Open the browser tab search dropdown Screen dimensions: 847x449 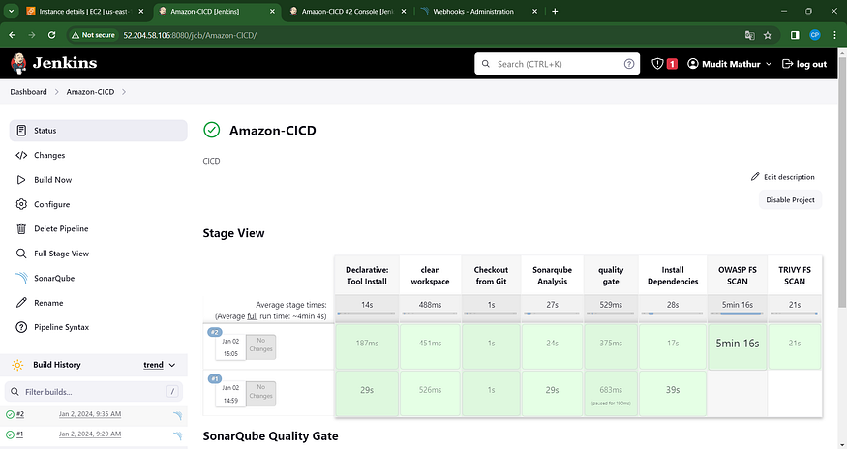point(11,12)
